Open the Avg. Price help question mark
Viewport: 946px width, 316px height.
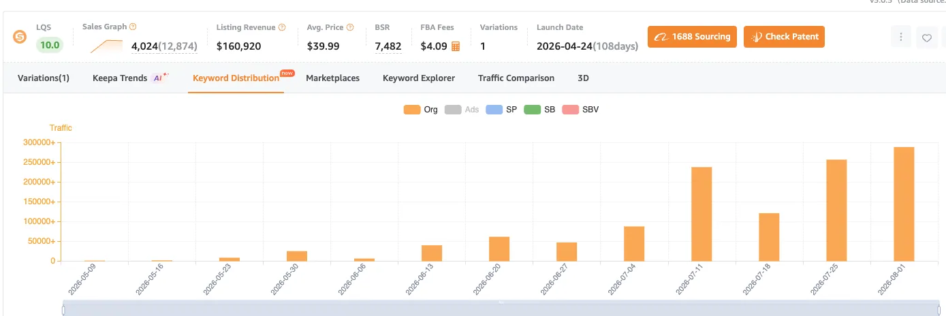pos(350,27)
